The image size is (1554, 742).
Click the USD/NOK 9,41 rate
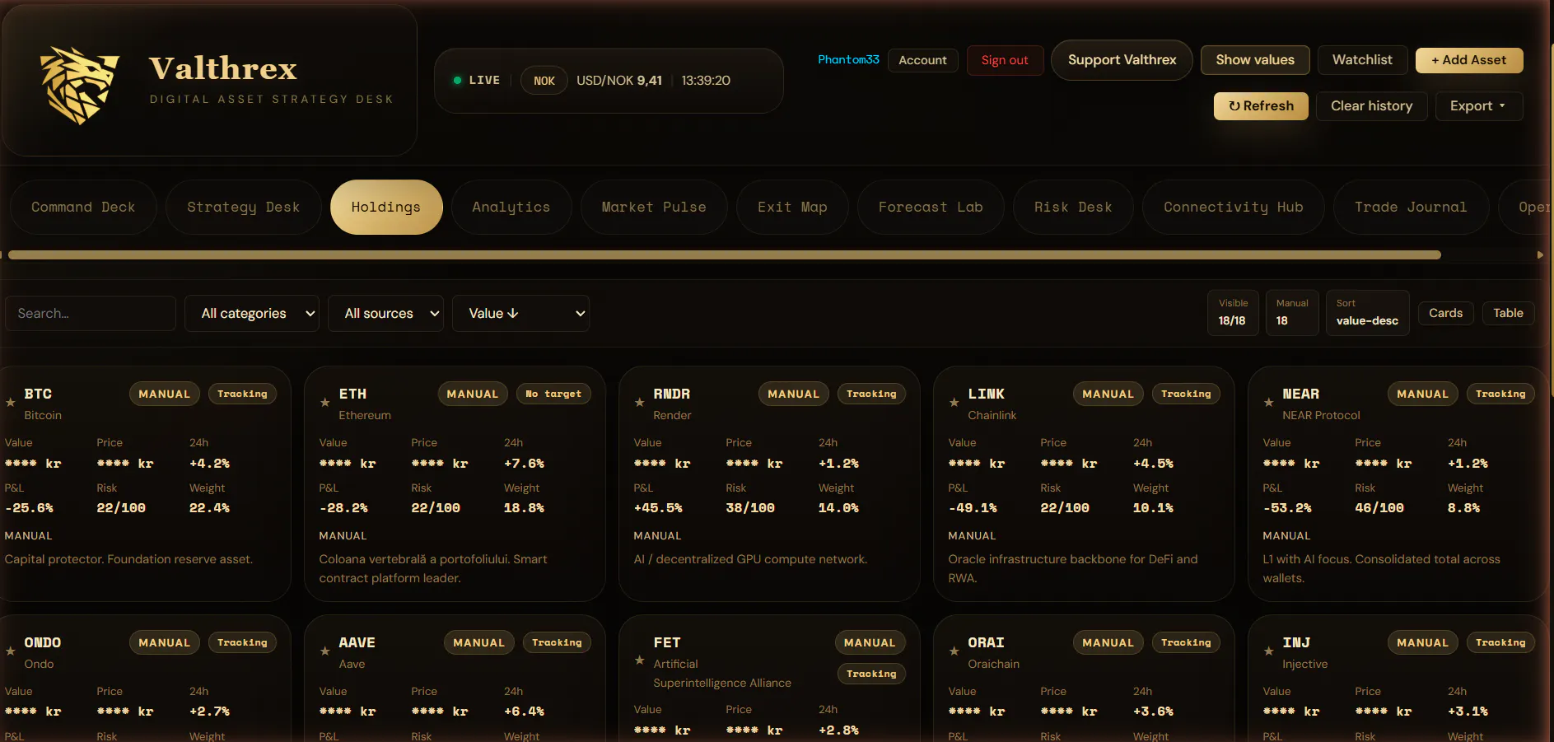click(x=618, y=81)
